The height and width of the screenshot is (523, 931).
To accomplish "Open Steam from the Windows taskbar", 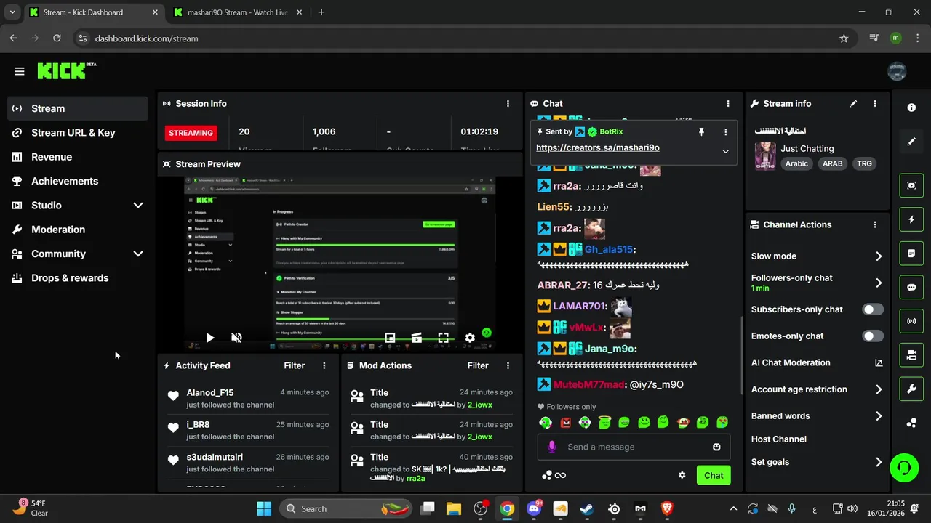I will pyautogui.click(x=586, y=508).
